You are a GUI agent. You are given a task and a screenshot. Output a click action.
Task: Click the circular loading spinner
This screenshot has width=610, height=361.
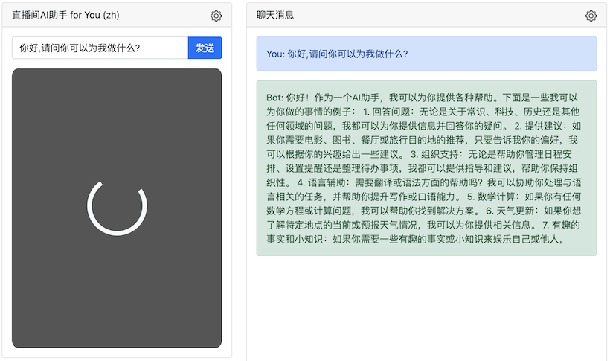click(117, 208)
